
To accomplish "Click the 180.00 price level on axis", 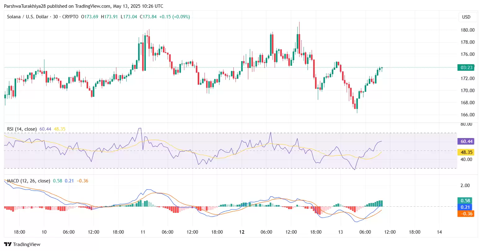I will click(467, 30).
